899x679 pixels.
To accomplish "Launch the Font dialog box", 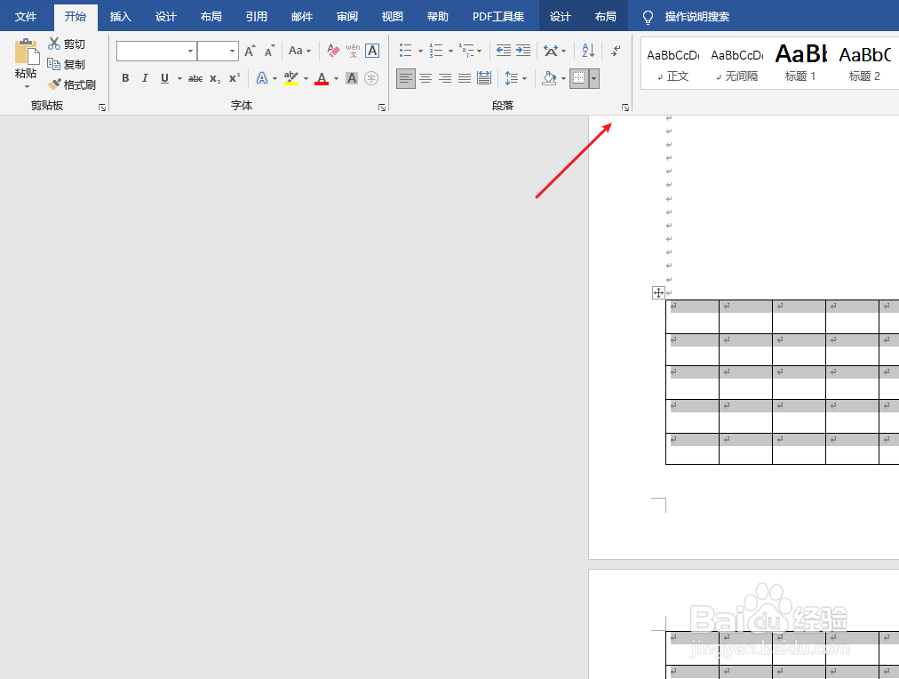I will (x=382, y=108).
